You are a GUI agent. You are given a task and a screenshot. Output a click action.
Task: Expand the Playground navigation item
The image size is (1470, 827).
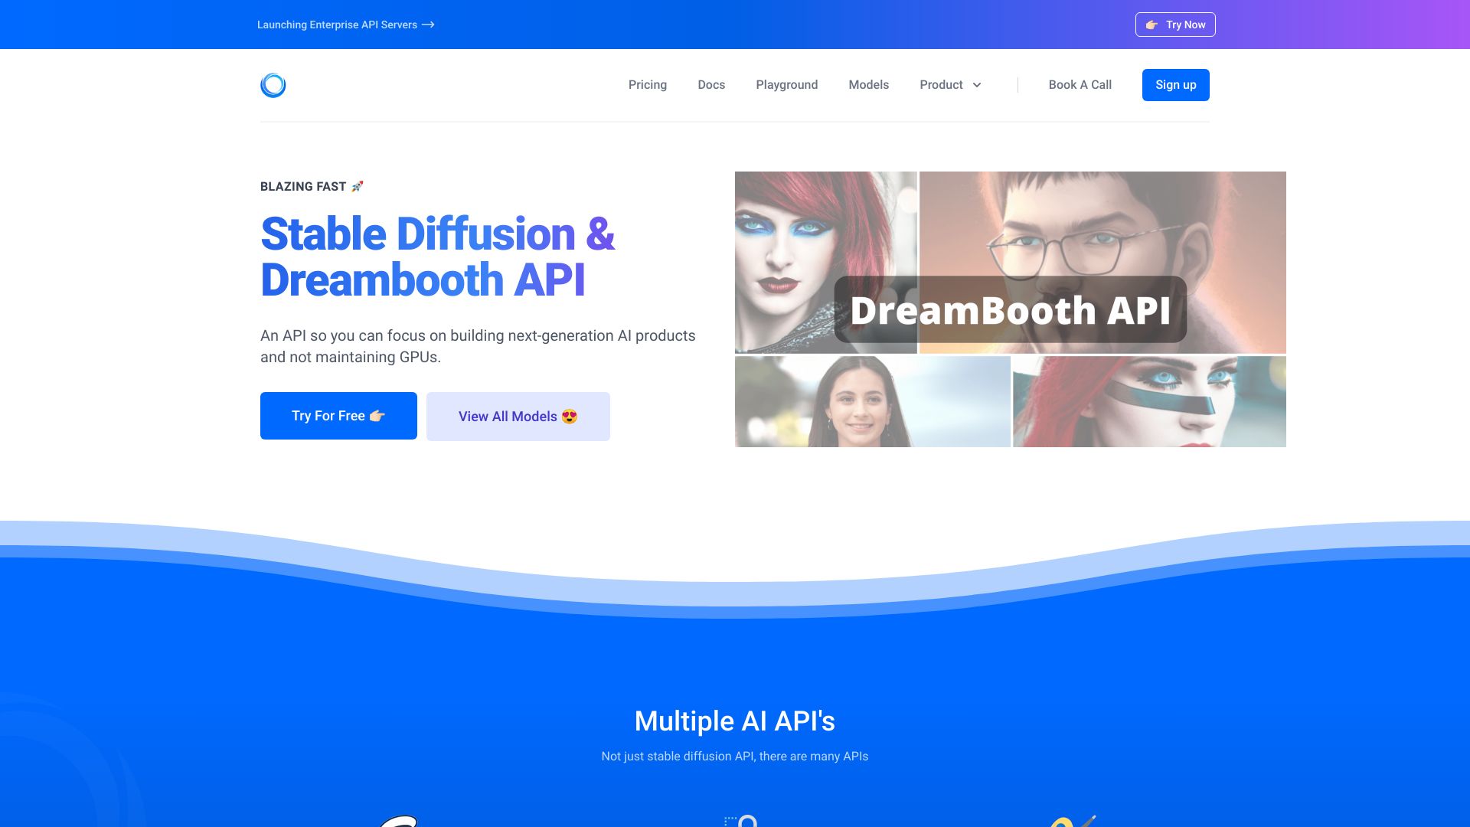click(786, 85)
